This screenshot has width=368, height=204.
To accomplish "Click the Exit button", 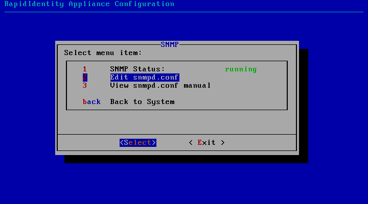I will tap(206, 143).
